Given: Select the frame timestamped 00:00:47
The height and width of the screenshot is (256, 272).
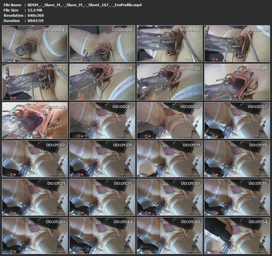Looking at the screenshot, I should [x=102, y=120].
